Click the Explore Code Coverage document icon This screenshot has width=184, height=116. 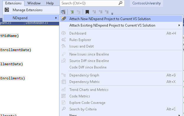coord(63,102)
